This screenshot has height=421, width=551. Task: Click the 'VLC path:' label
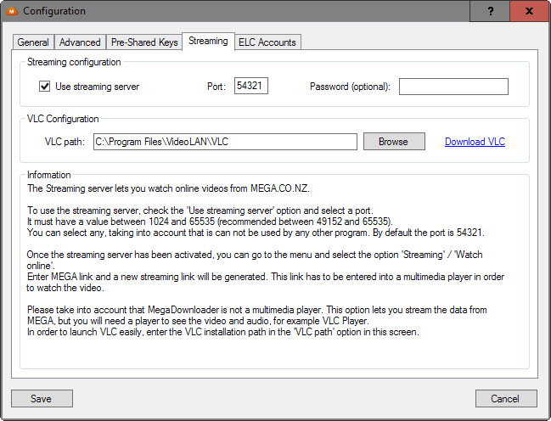click(65, 142)
